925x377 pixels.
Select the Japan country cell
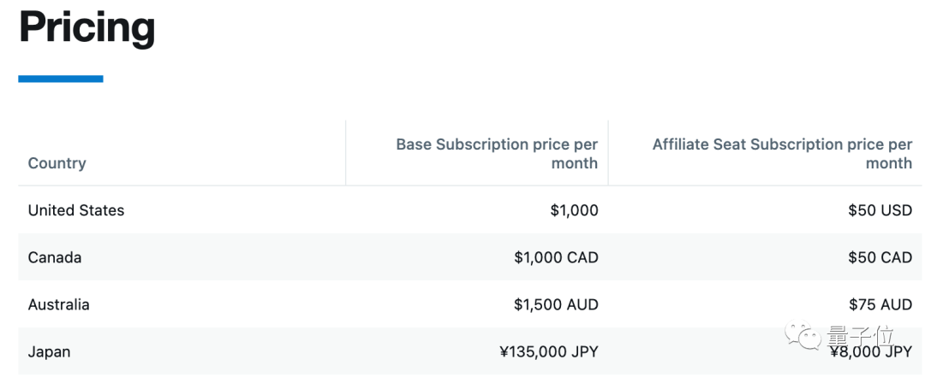[49, 351]
